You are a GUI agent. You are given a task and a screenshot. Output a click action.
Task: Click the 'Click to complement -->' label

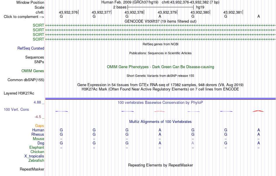coord(24,17)
